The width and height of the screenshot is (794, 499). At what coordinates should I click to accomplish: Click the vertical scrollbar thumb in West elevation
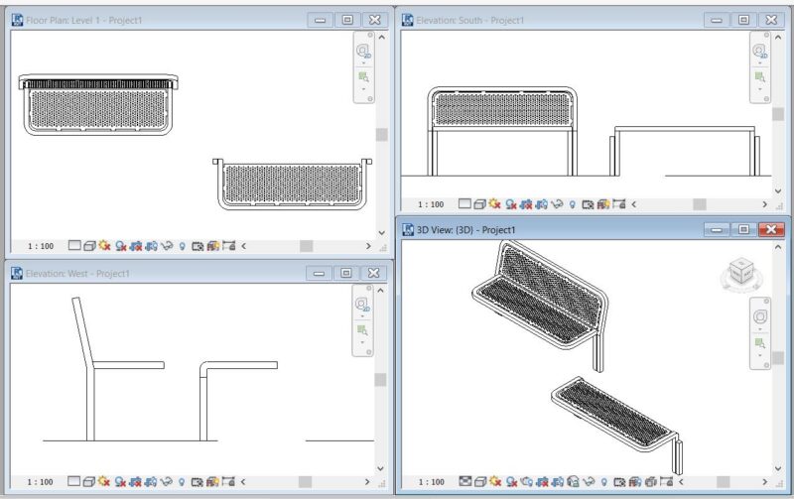(380, 380)
